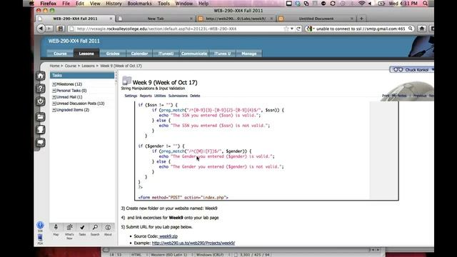Open the Calendar tab
Image resolution: width=457 pixels, height=257 pixels.
click(x=139, y=54)
